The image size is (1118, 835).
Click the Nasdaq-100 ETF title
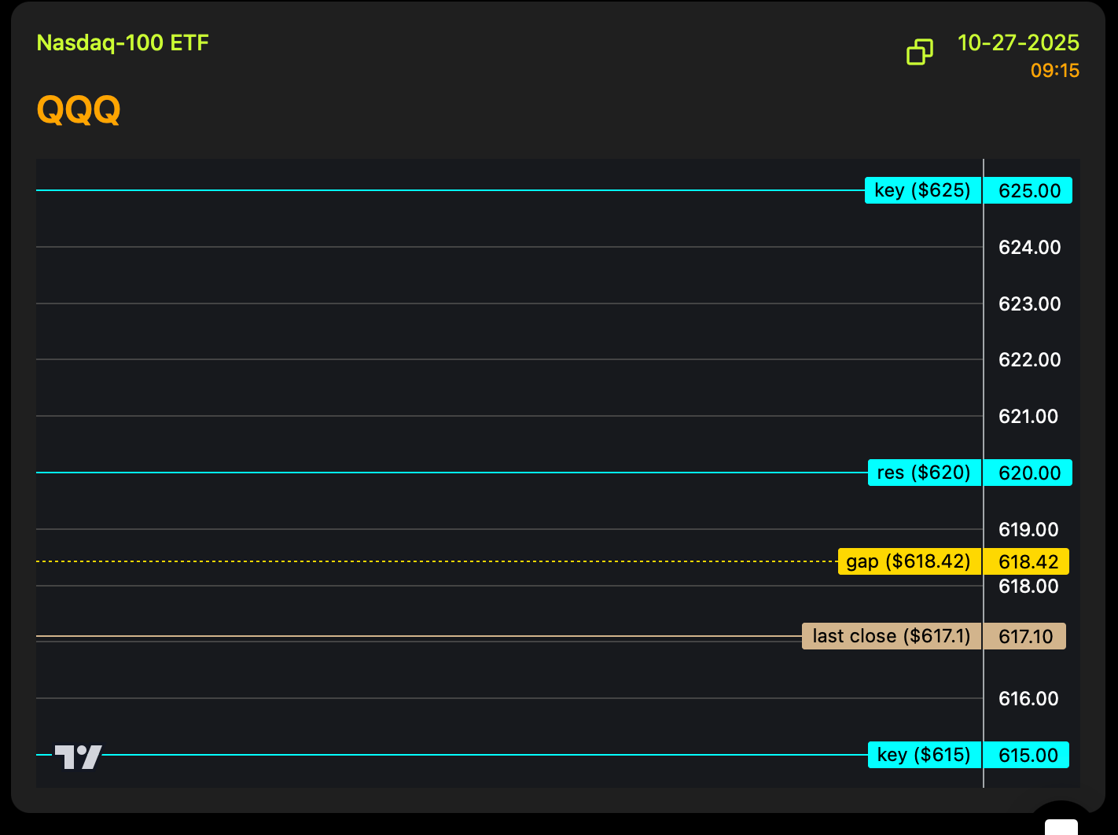click(x=123, y=42)
